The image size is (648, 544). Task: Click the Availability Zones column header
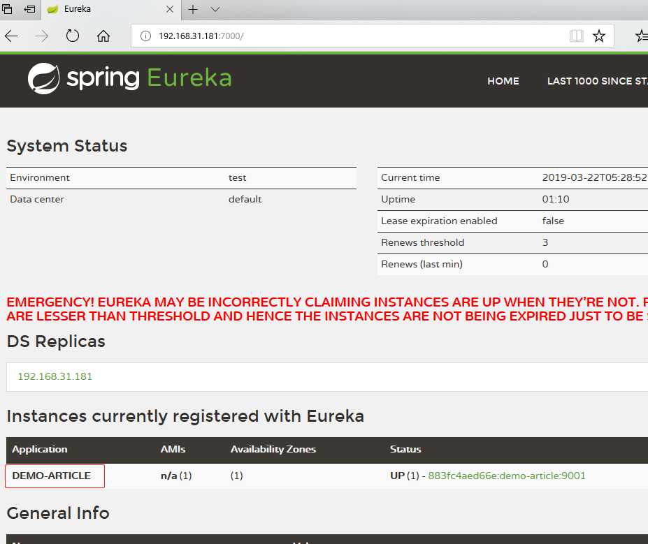coord(273,449)
